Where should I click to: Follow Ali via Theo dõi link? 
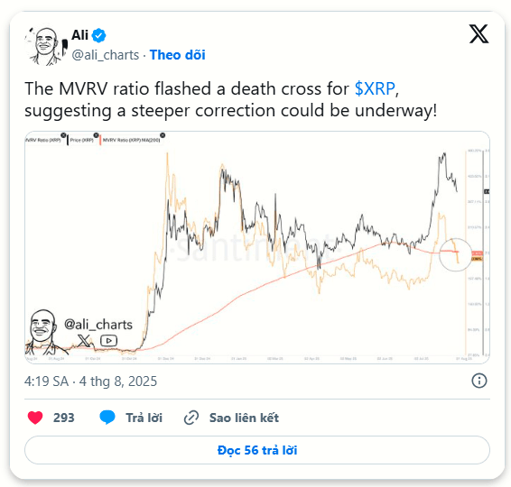click(x=177, y=55)
